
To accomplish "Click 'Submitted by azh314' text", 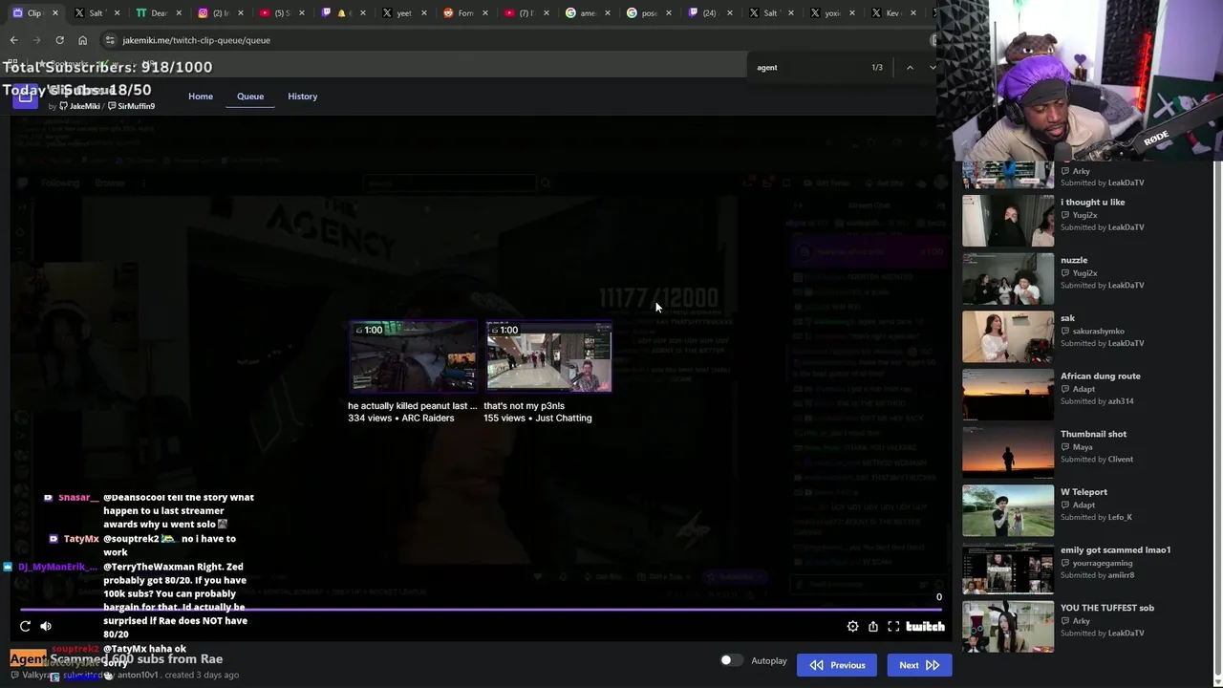I will tap(1097, 401).
